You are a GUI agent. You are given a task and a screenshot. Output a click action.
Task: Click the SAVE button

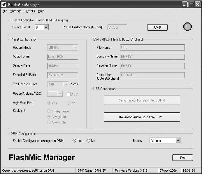[157, 27]
